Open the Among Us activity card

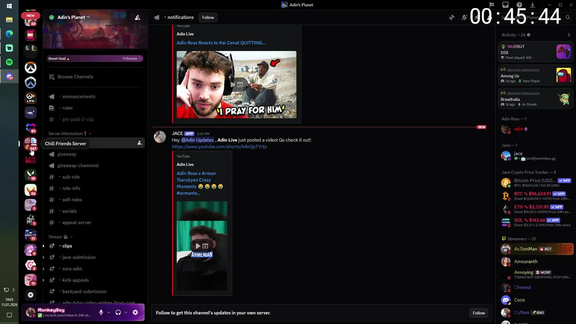535,76
